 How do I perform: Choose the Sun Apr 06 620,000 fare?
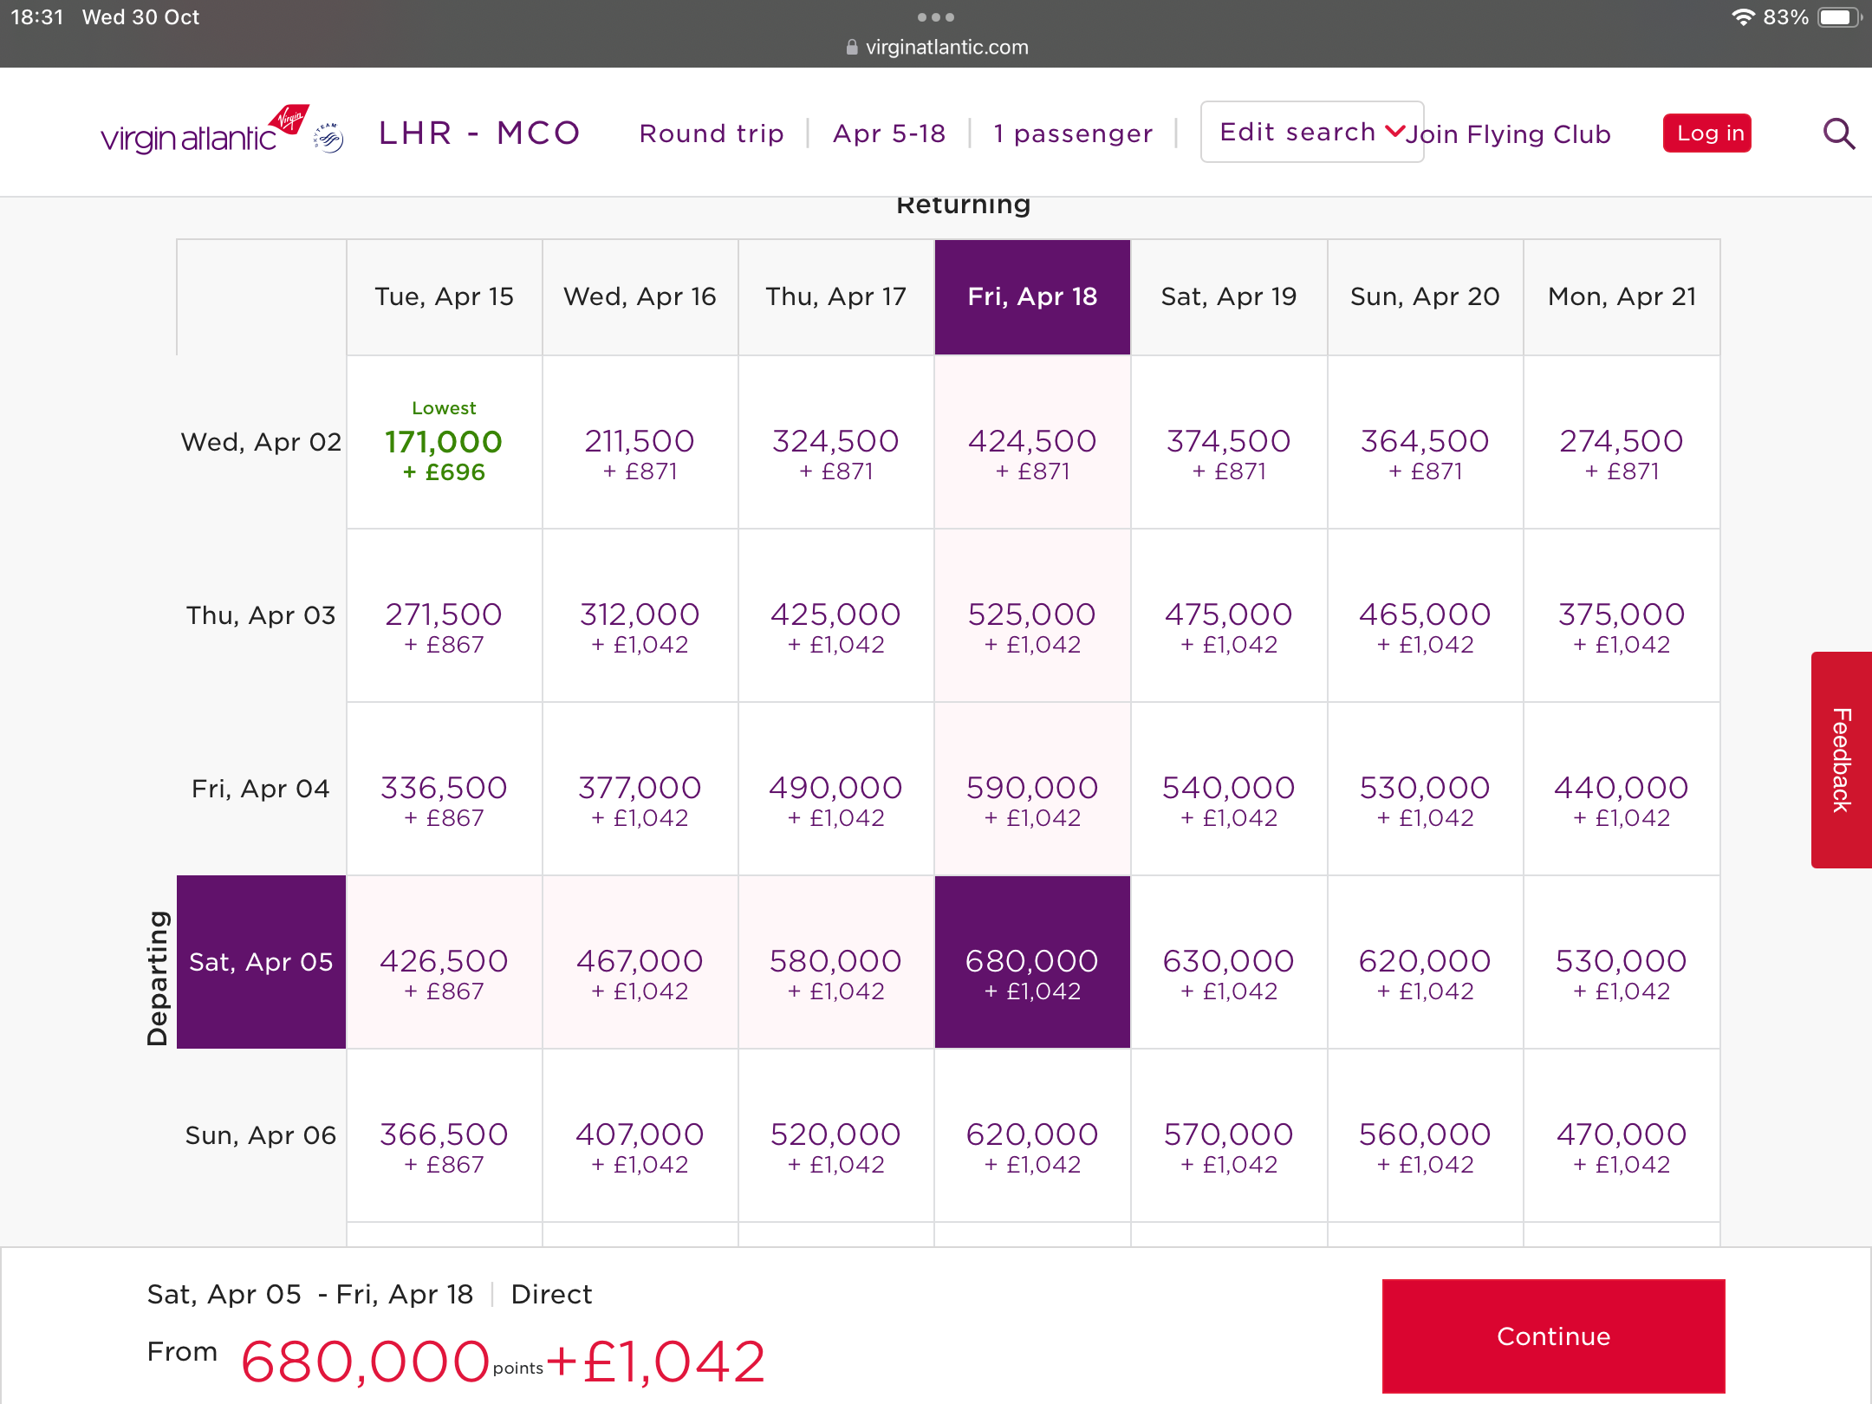point(1032,1135)
